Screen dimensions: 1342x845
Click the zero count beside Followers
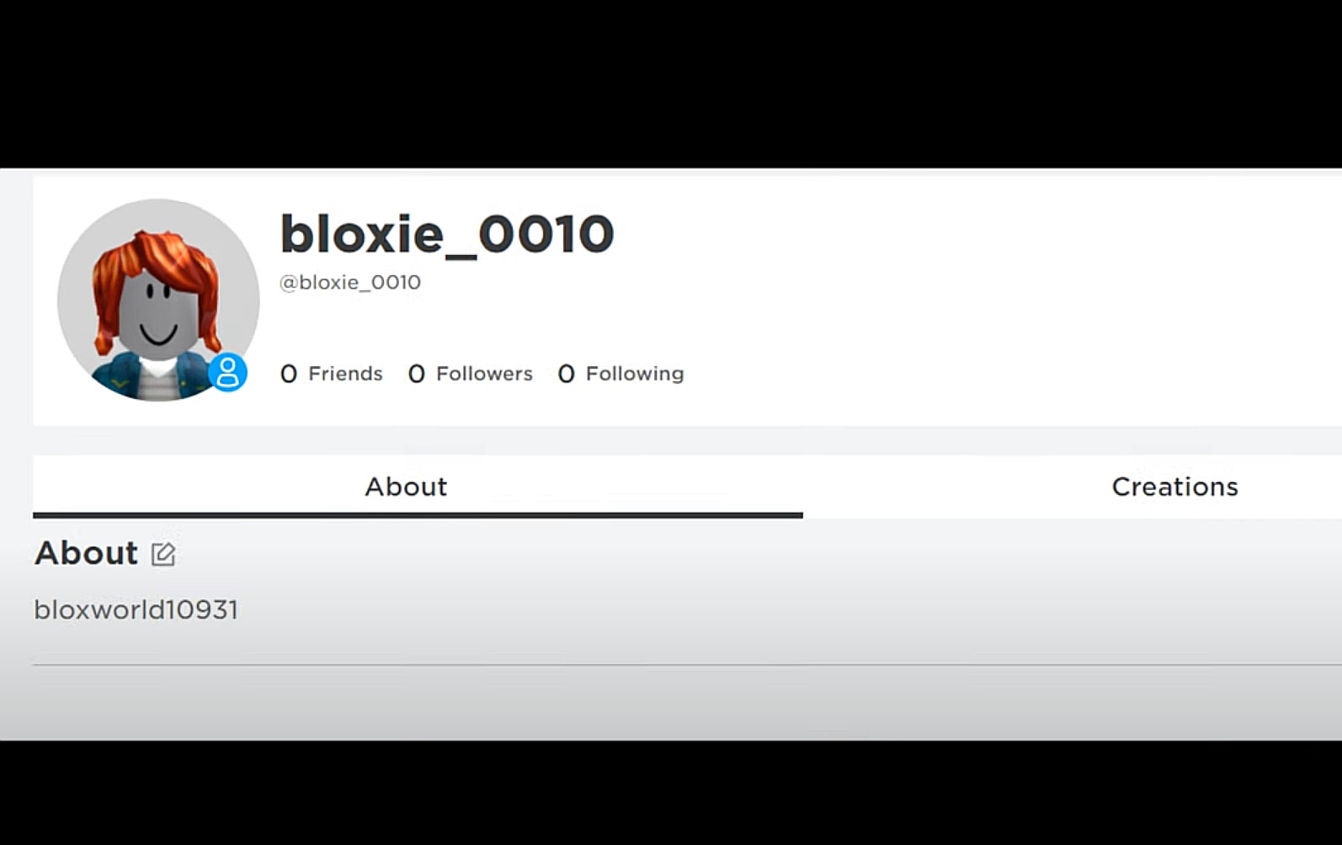point(417,374)
